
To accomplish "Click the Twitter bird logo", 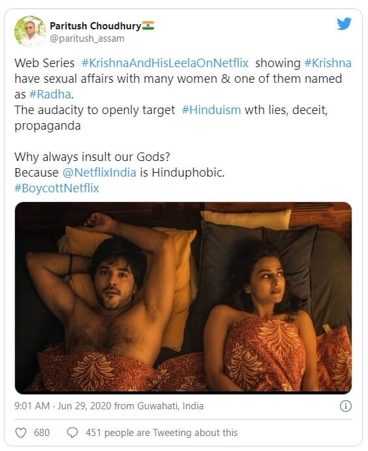I will coord(344,23).
